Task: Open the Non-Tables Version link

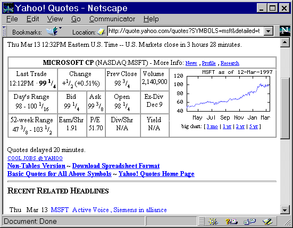Action: [36, 166]
